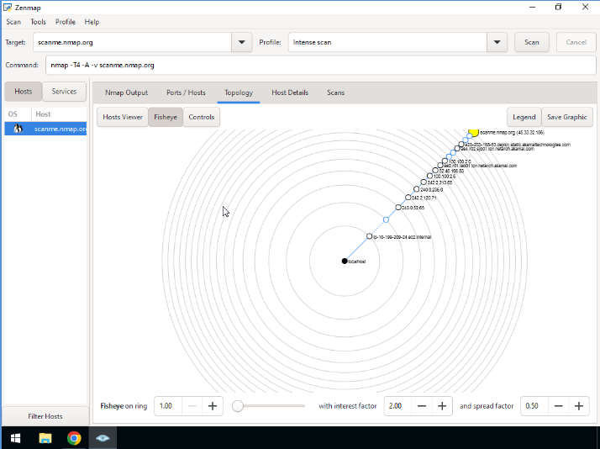The image size is (600, 449).
Task: Click node ip-10-199-209-24.ec2.internal
Action: pyautogui.click(x=369, y=236)
